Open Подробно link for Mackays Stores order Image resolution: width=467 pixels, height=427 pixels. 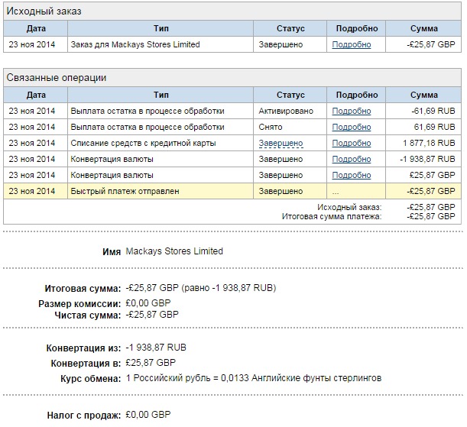click(352, 44)
